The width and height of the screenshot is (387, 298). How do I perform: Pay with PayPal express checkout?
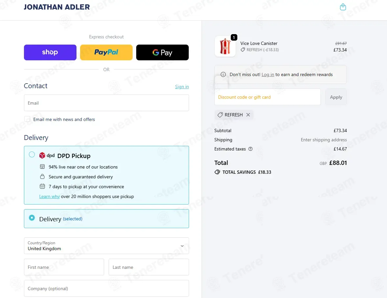pyautogui.click(x=106, y=52)
